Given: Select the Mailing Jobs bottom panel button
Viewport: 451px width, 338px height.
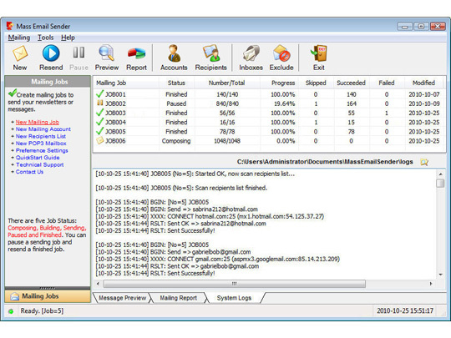Looking at the screenshot, I should (x=48, y=296).
